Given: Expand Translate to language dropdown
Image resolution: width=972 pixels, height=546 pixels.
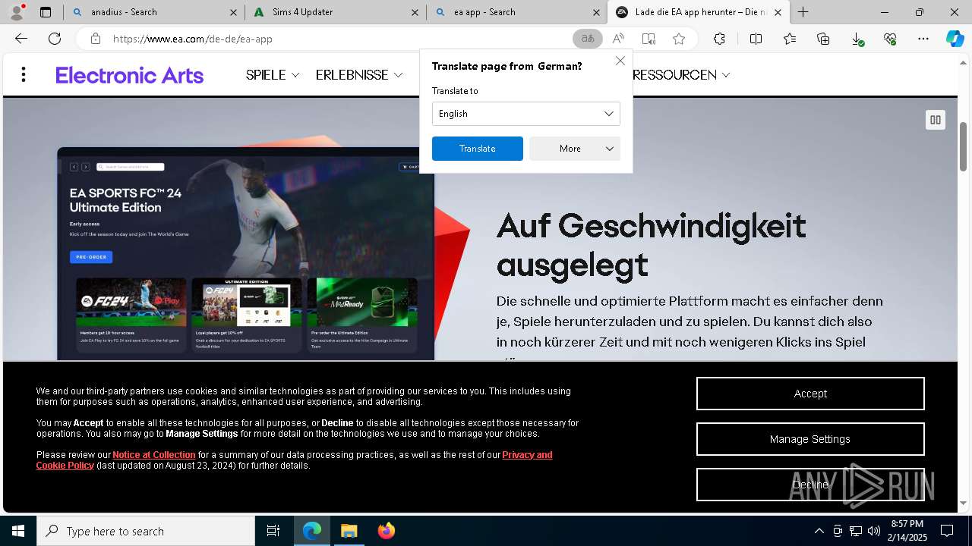Looking at the screenshot, I should (526, 114).
